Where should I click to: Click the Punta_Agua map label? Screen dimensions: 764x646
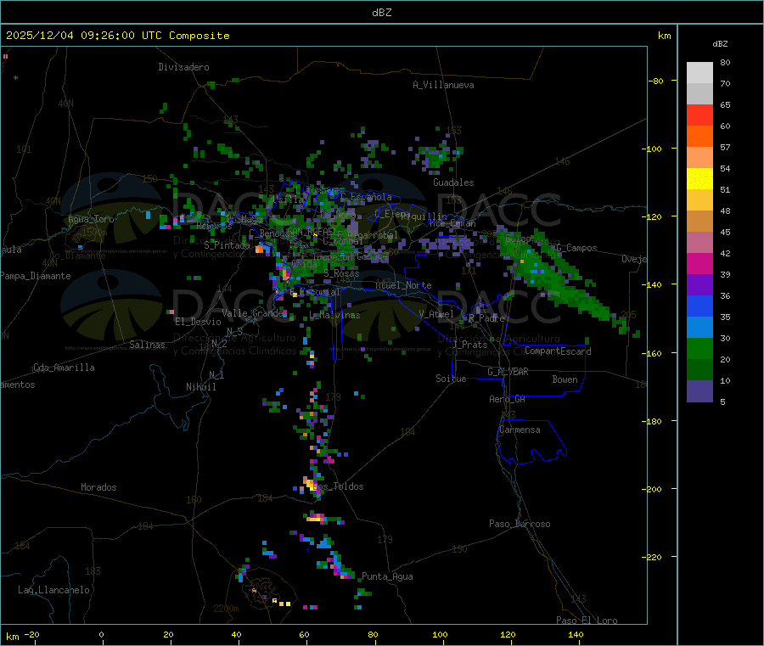[x=387, y=576]
